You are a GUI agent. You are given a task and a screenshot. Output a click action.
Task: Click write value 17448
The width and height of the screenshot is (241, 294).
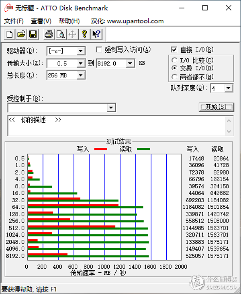196,158
